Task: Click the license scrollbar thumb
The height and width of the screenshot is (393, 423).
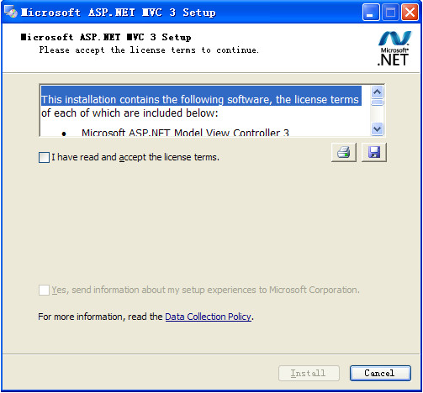Action: tap(378, 102)
